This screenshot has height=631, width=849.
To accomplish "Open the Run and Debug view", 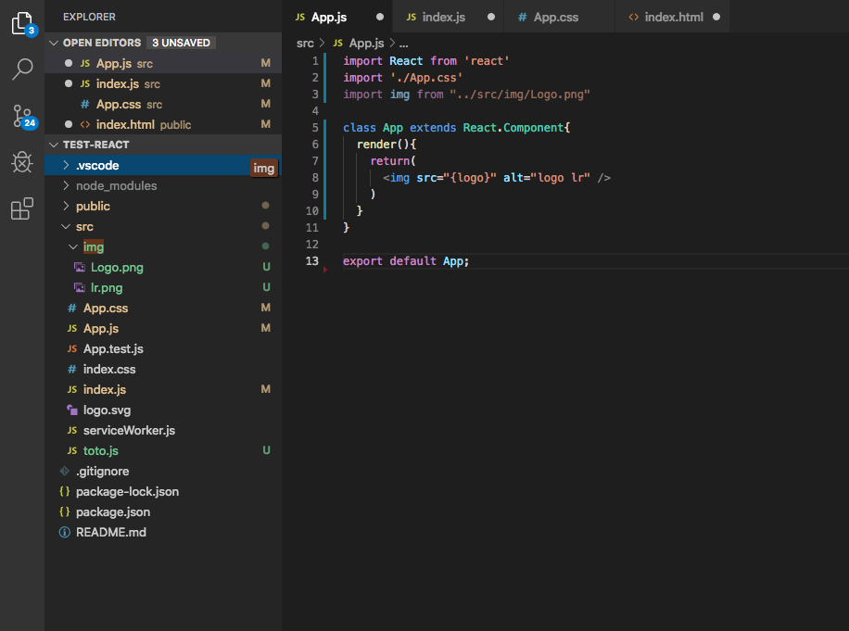I will coord(22,162).
